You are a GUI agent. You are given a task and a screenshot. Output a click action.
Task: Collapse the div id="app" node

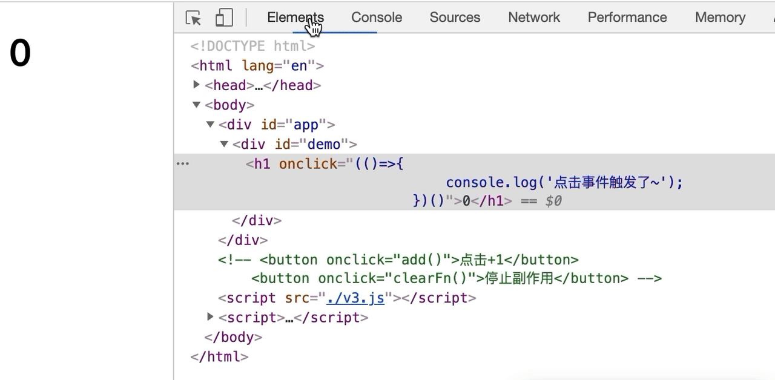point(210,125)
